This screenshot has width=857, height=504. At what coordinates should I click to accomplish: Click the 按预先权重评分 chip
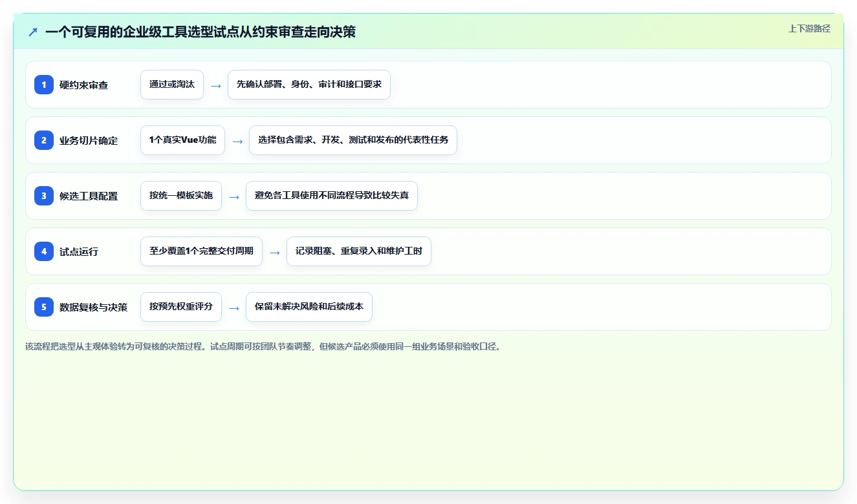(181, 307)
